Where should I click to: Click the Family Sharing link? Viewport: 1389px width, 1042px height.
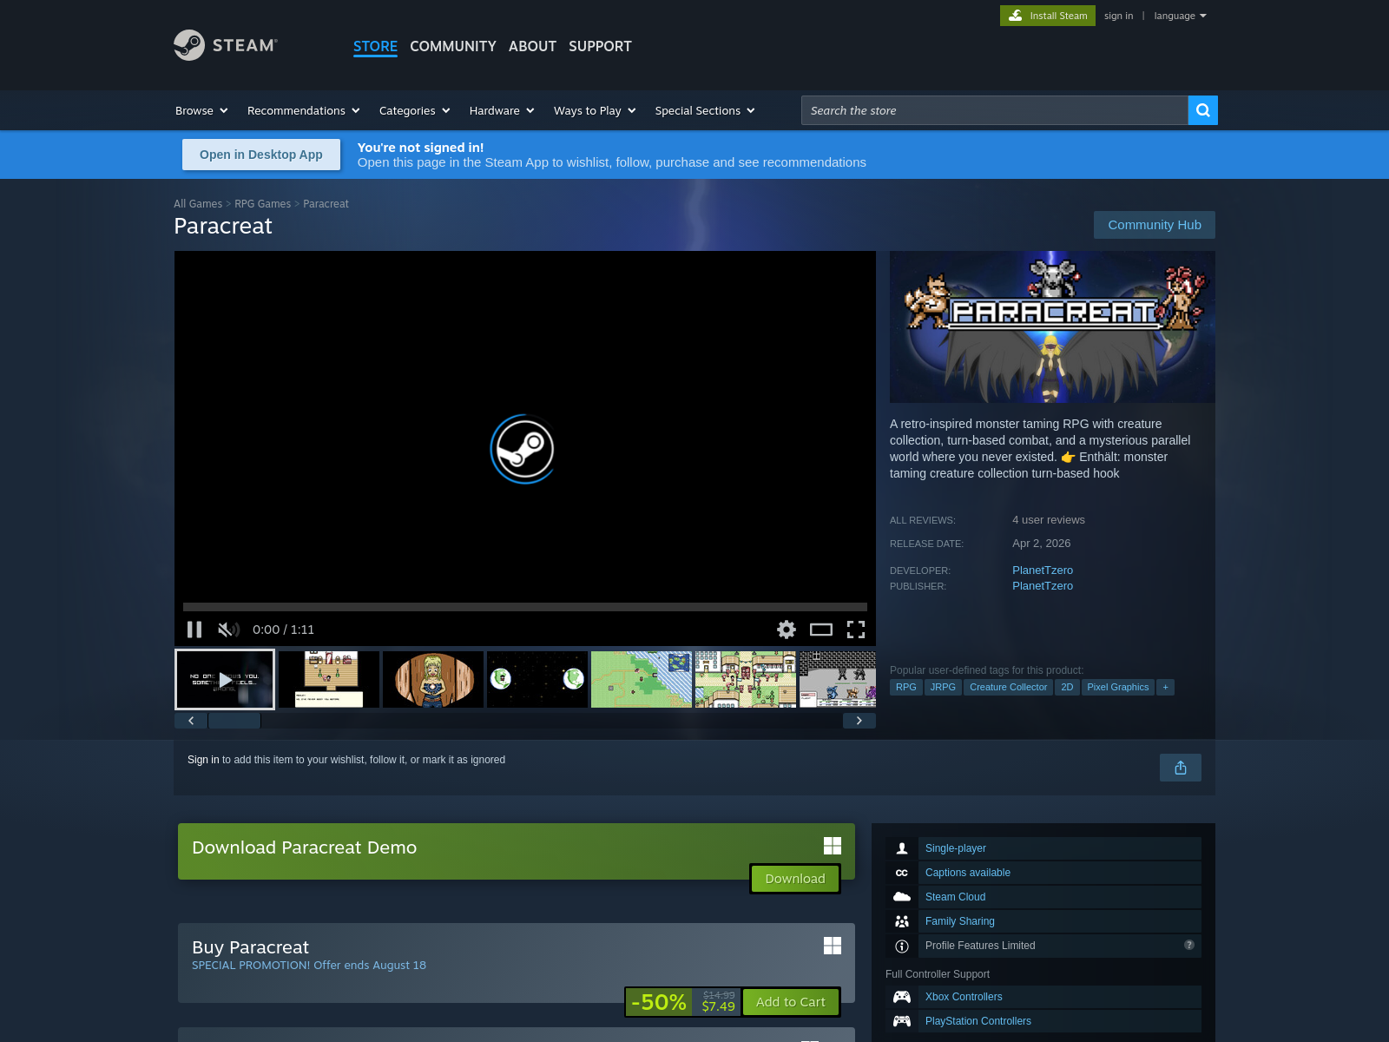point(960,921)
